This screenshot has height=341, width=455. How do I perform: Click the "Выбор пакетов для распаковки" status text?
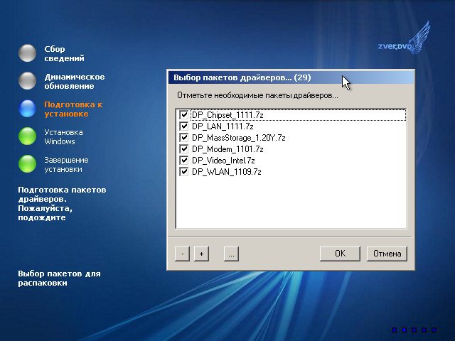coord(59,278)
